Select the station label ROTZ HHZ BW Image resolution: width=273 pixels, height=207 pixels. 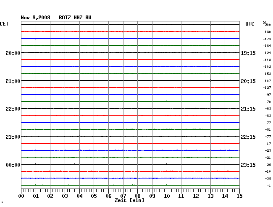75,18
